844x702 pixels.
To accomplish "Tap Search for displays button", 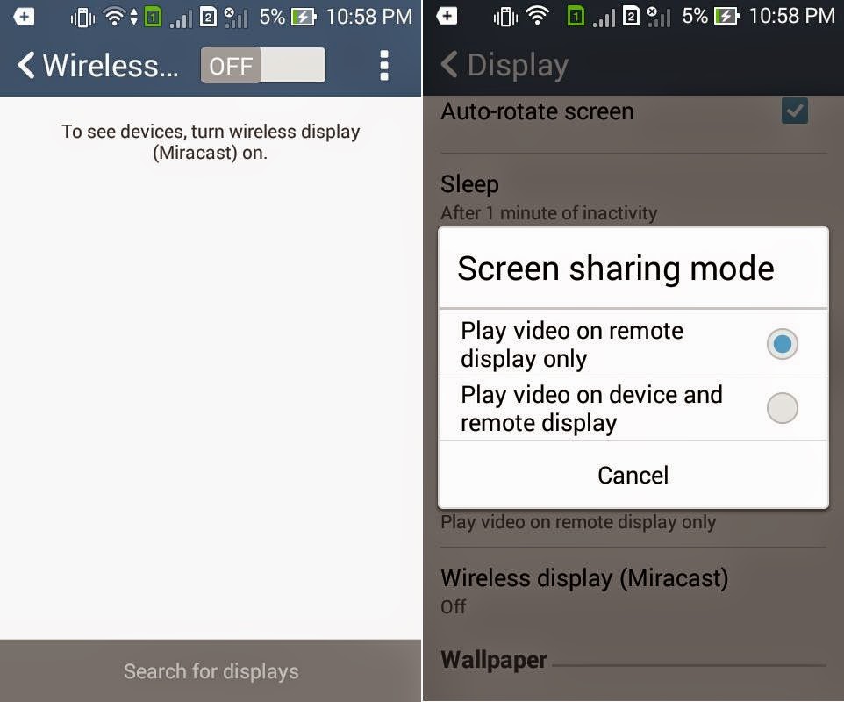I will coord(211,670).
